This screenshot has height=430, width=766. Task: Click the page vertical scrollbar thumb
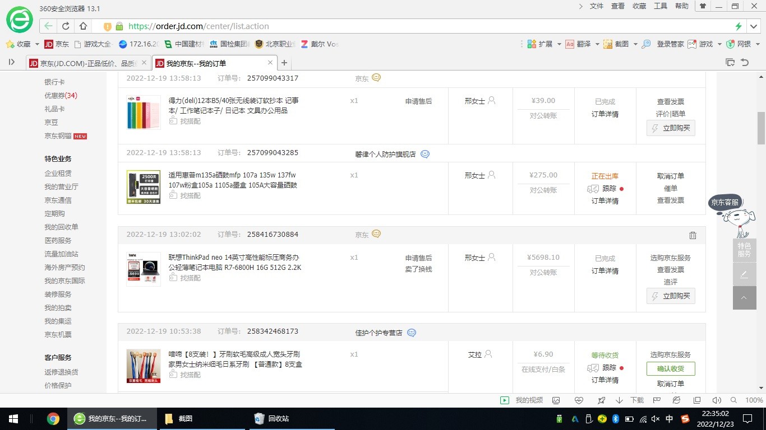(761, 128)
